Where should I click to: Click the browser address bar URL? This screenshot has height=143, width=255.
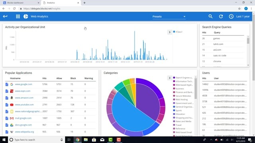click(42, 9)
